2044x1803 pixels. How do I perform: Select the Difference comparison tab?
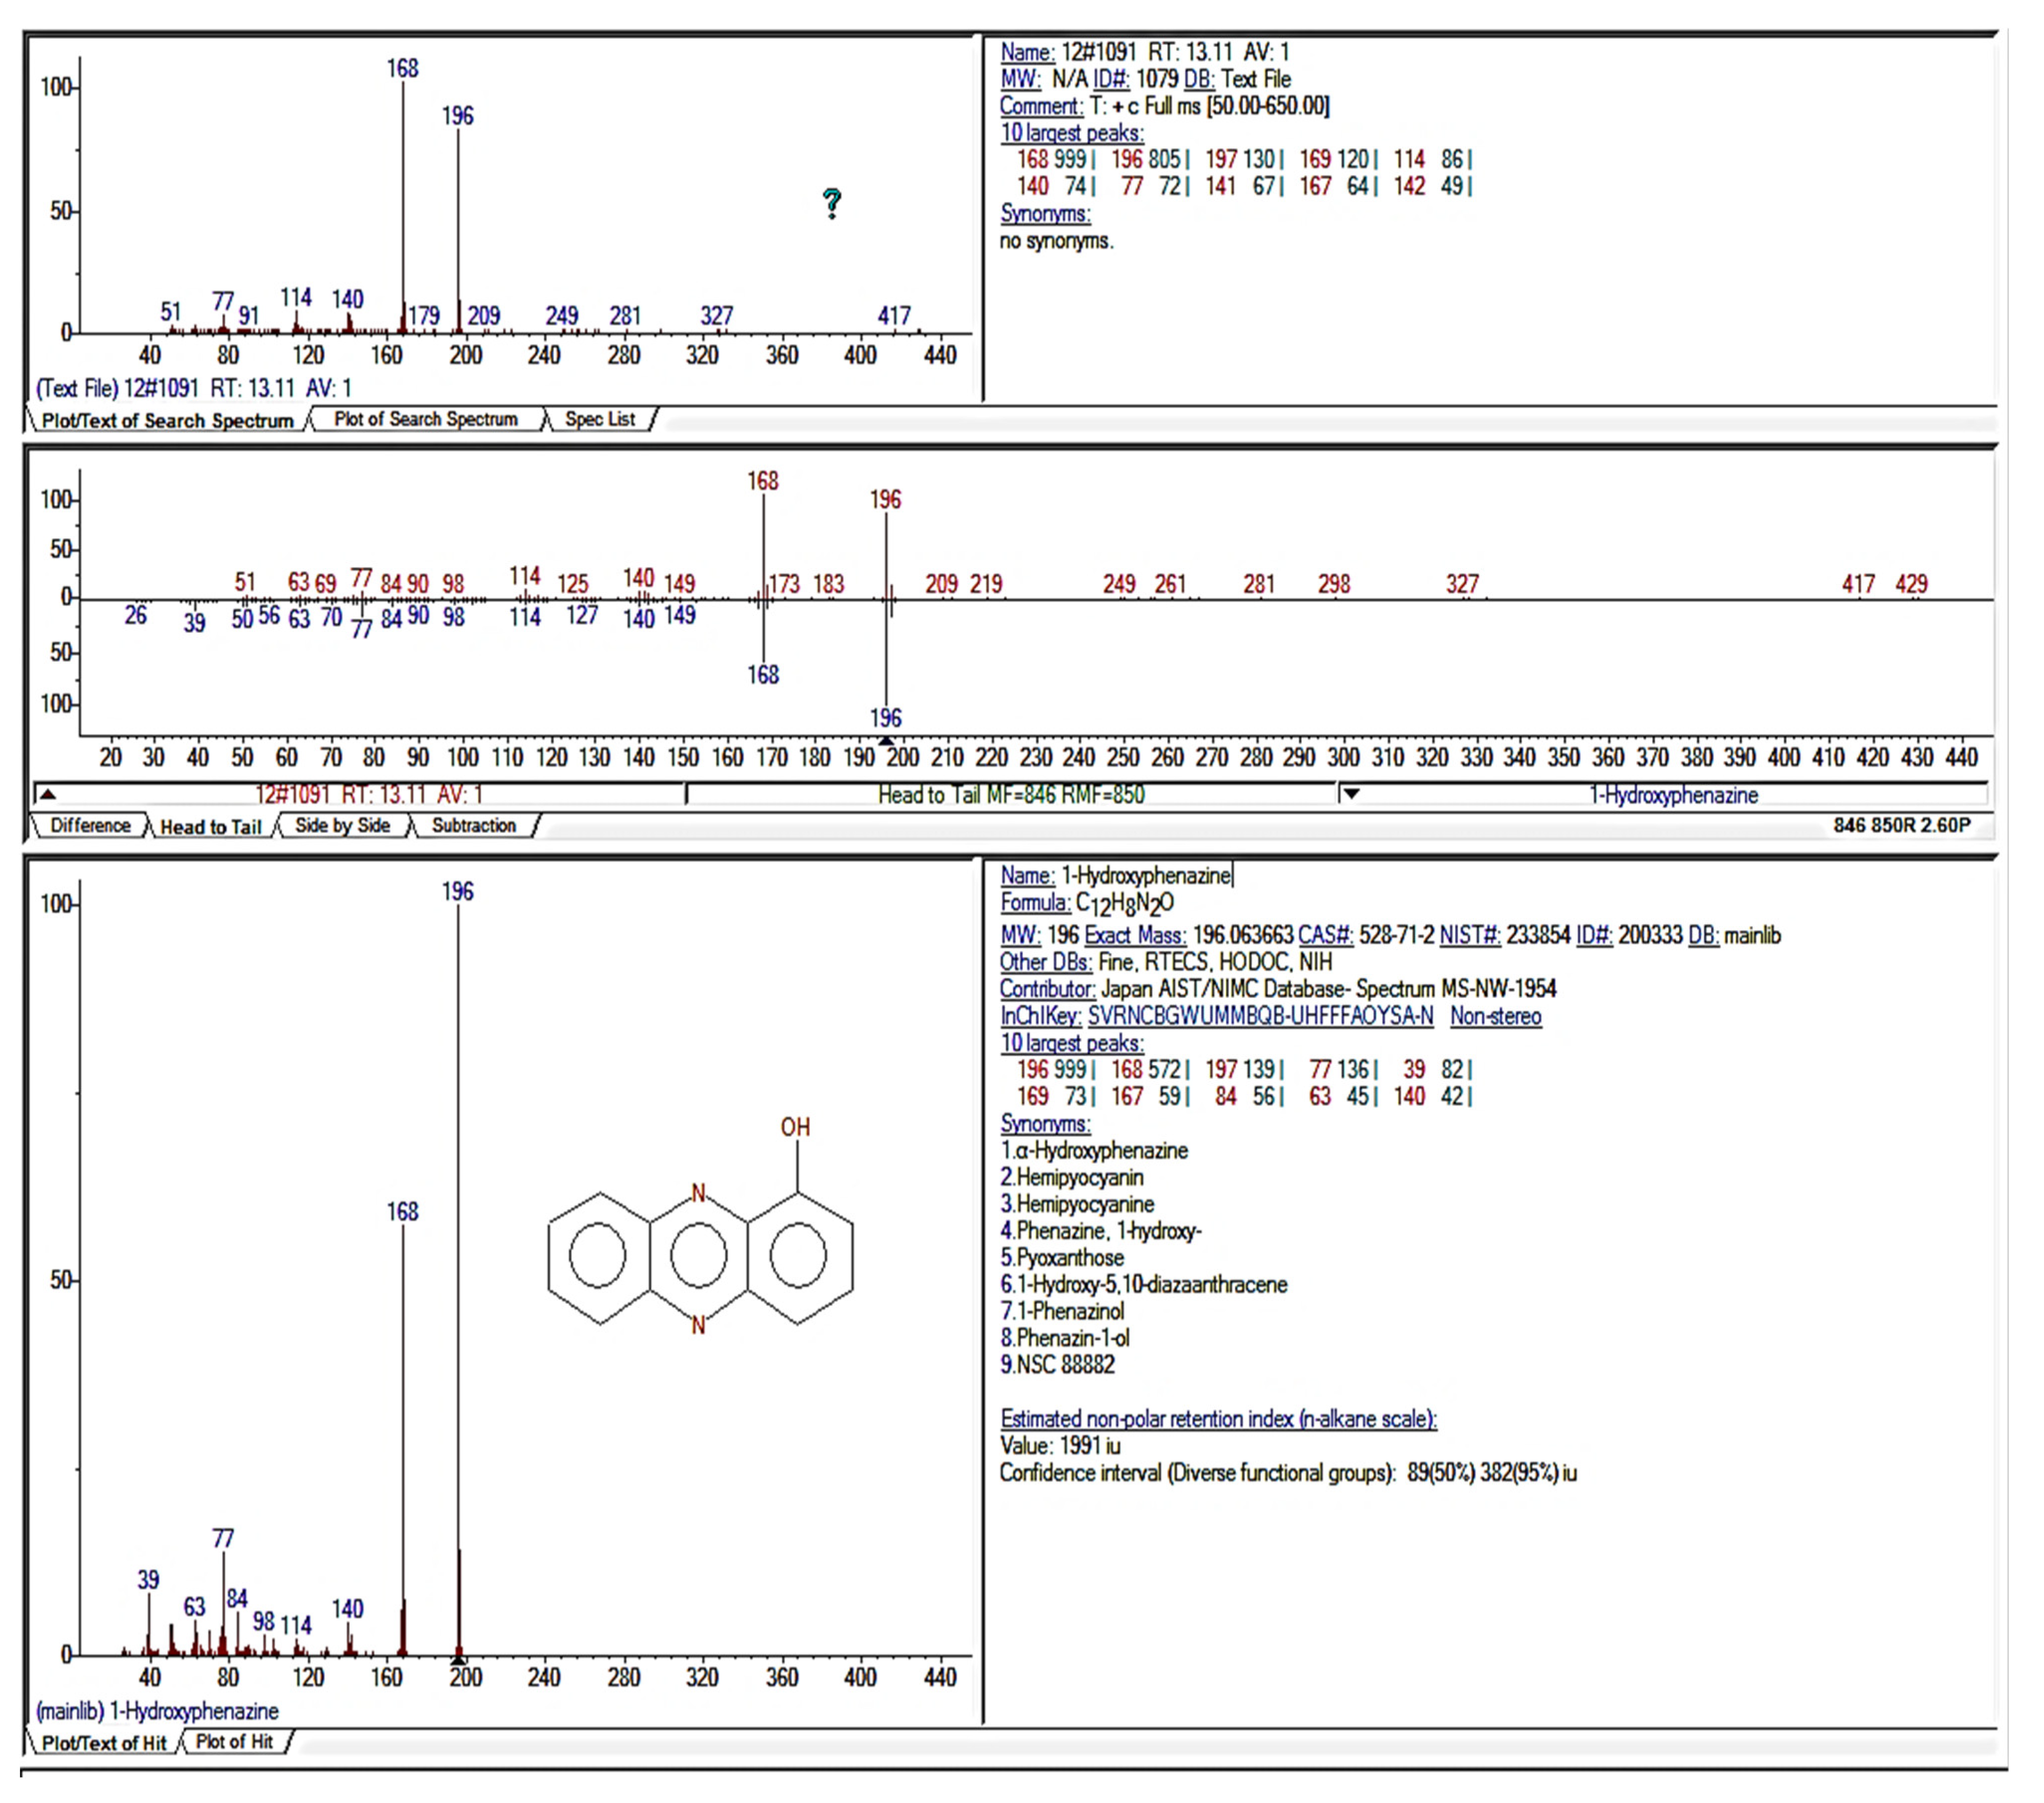(x=90, y=825)
